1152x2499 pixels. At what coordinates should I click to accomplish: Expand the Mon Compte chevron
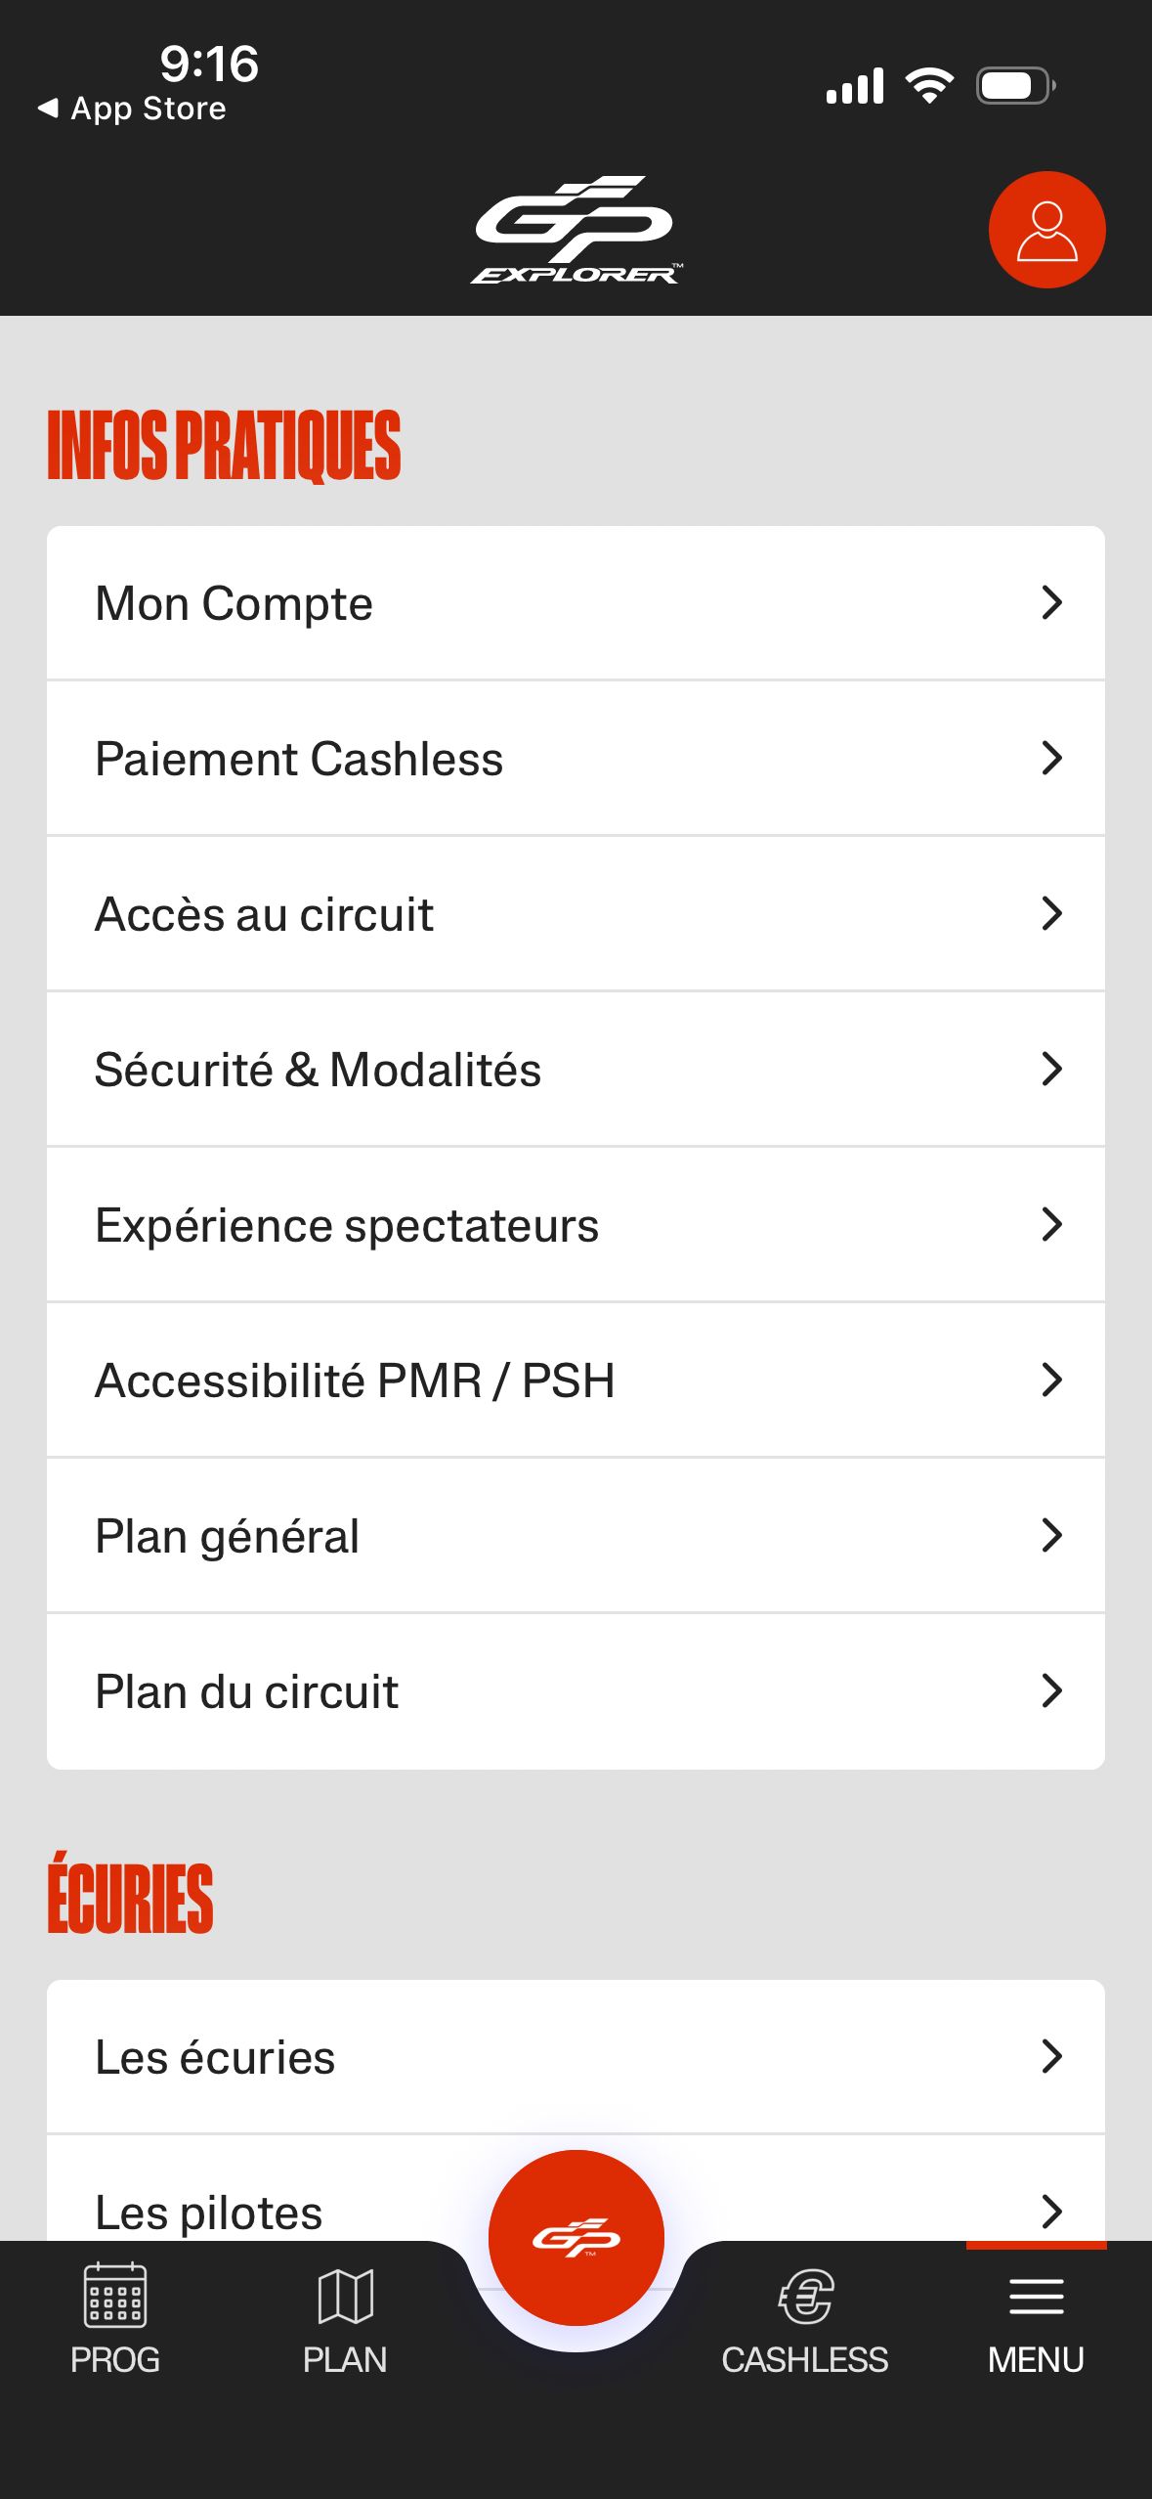click(1051, 603)
